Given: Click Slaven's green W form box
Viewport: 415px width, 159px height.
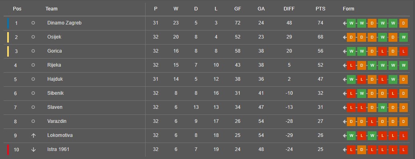Looking at the screenshot, I should tap(383, 107).
